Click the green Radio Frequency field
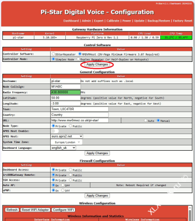Screen dimensions: 195x221 tap(66, 92)
